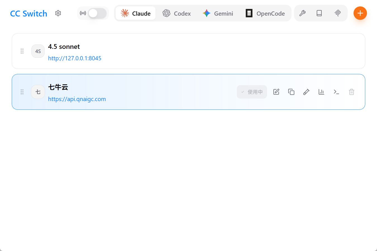
Task: Select the 七牛云 provider name
Action: coord(58,87)
